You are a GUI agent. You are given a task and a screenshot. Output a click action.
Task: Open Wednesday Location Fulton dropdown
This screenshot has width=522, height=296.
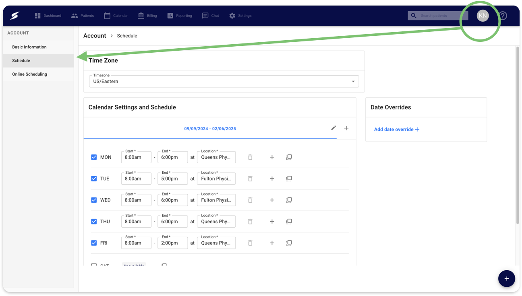tap(216, 200)
